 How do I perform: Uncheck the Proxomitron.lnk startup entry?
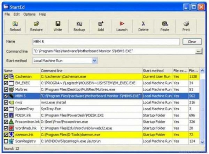click(6, 122)
